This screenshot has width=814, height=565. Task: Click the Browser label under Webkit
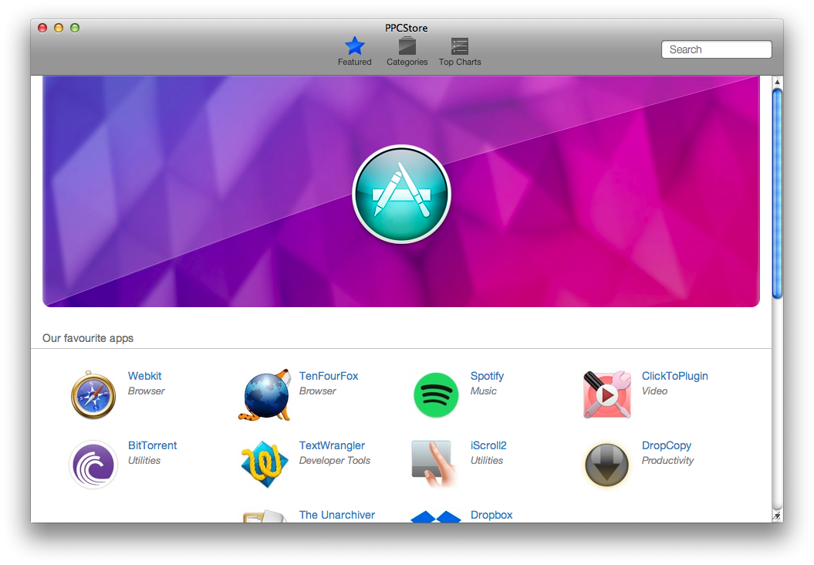(146, 391)
